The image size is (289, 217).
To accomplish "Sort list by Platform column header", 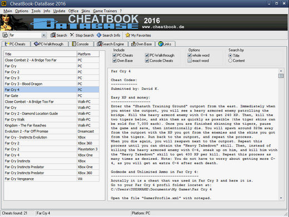I will tap(88, 54).
